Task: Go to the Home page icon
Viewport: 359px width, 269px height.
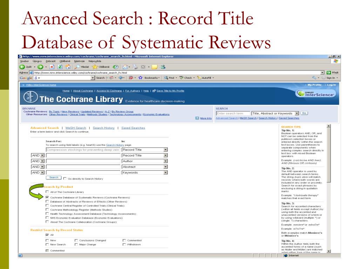Action: [x=68, y=67]
